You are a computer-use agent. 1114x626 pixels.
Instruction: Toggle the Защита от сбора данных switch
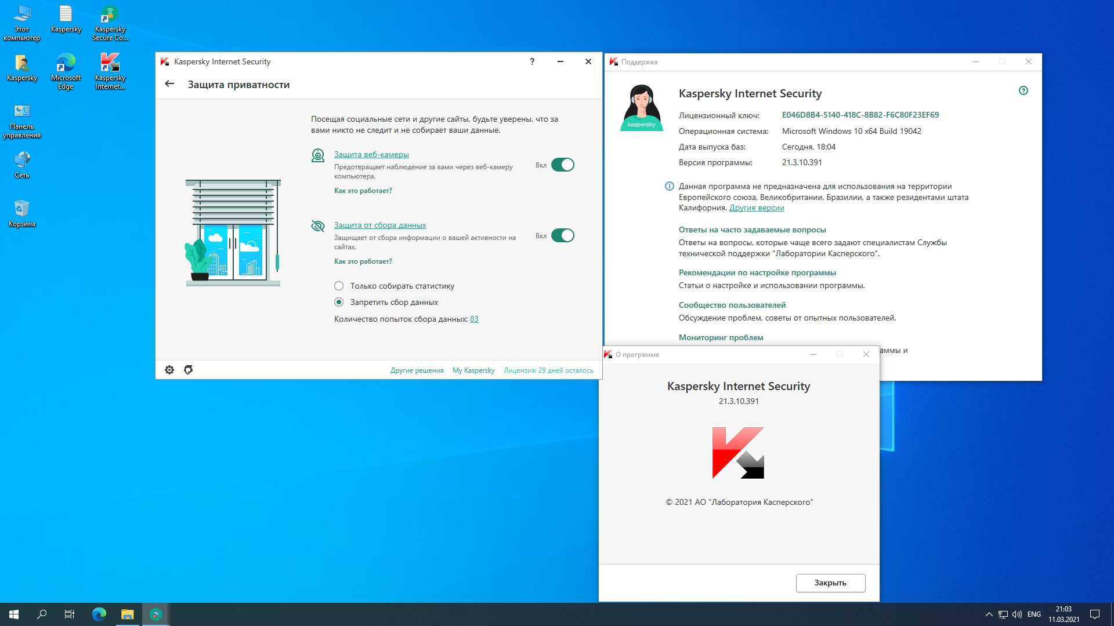pos(562,236)
